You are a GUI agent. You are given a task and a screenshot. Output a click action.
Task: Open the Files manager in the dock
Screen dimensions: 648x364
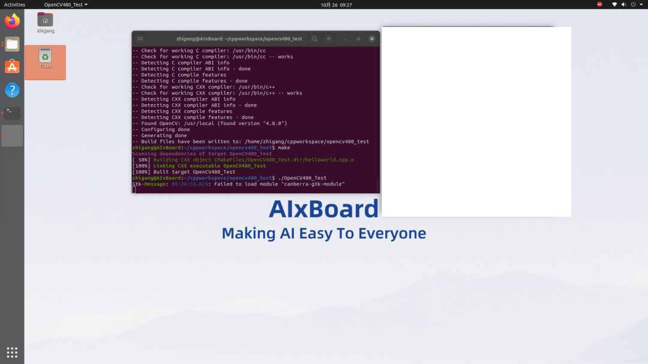pyautogui.click(x=12, y=44)
